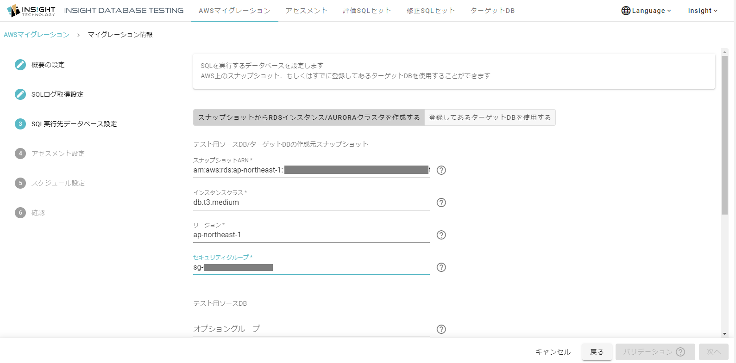Select 概要の設定 step label
736x363 pixels.
coord(48,65)
